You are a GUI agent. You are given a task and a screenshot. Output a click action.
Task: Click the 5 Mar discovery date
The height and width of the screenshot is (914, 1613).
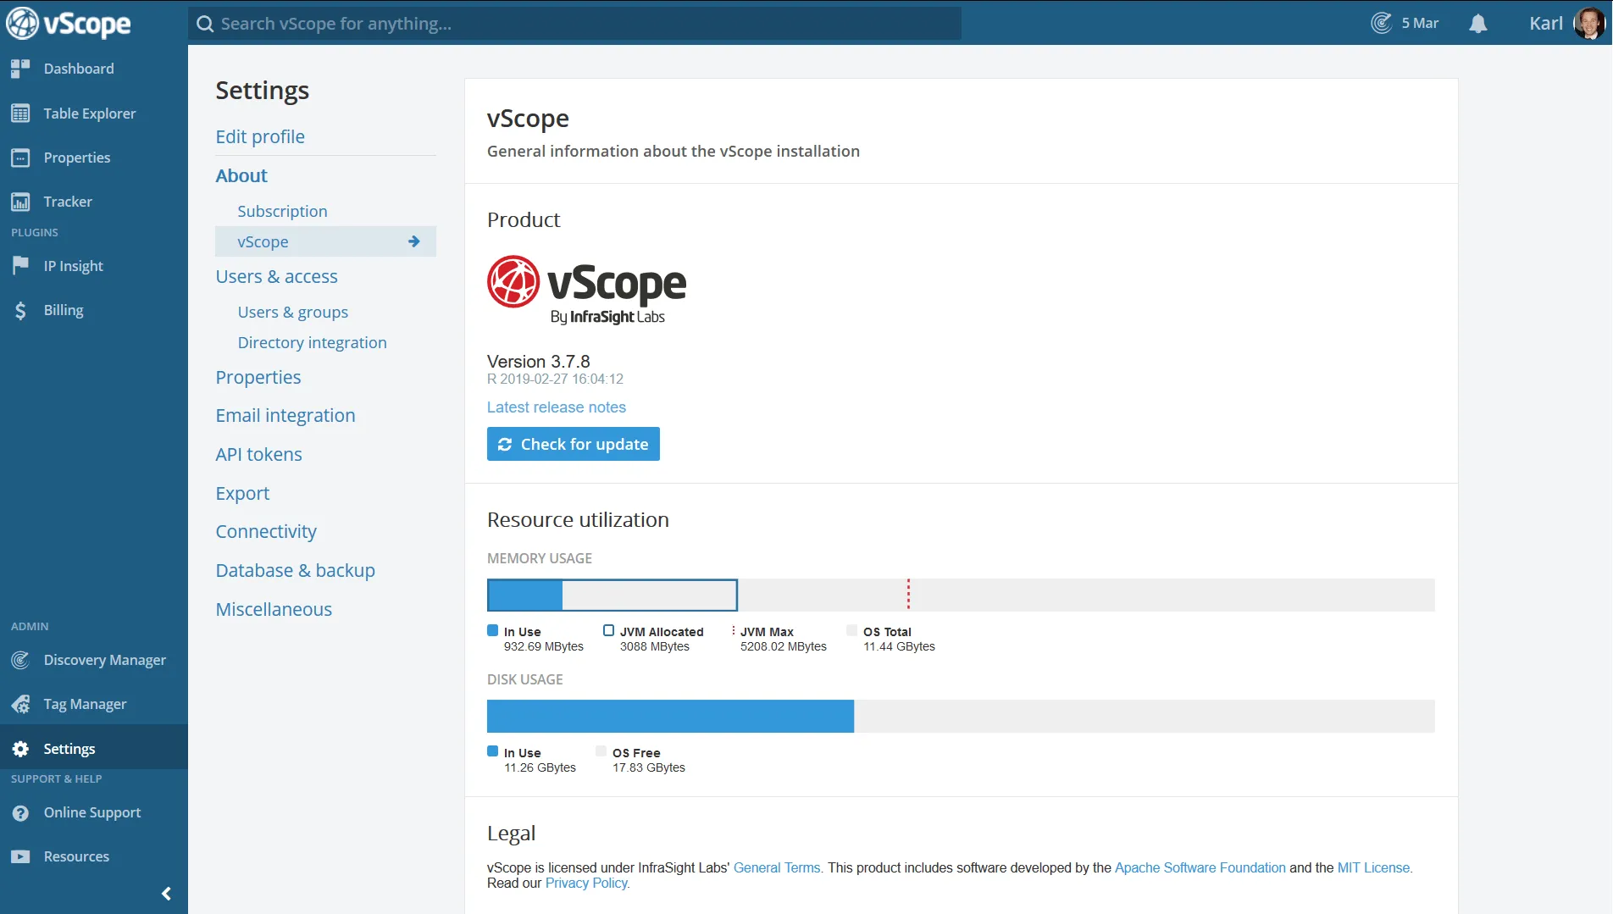click(1420, 23)
